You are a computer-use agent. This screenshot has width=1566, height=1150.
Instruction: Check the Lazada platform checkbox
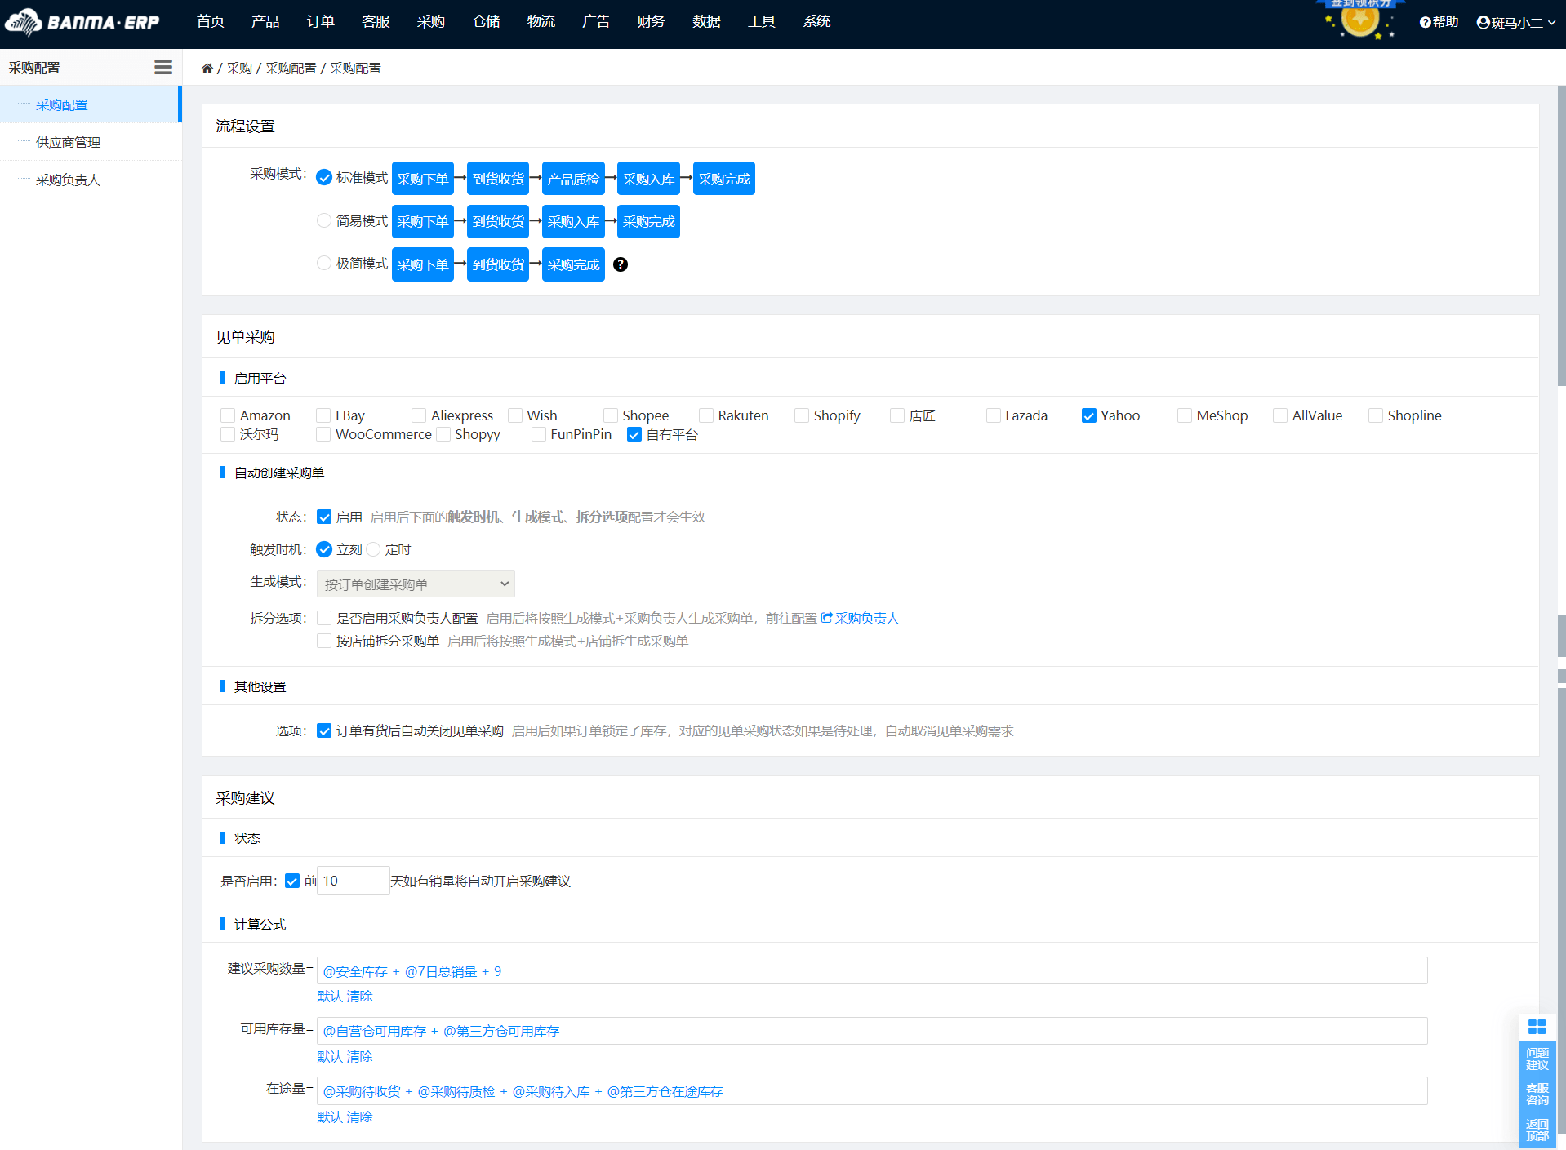993,415
